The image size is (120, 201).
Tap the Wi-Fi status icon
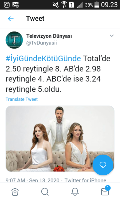point(64,5)
